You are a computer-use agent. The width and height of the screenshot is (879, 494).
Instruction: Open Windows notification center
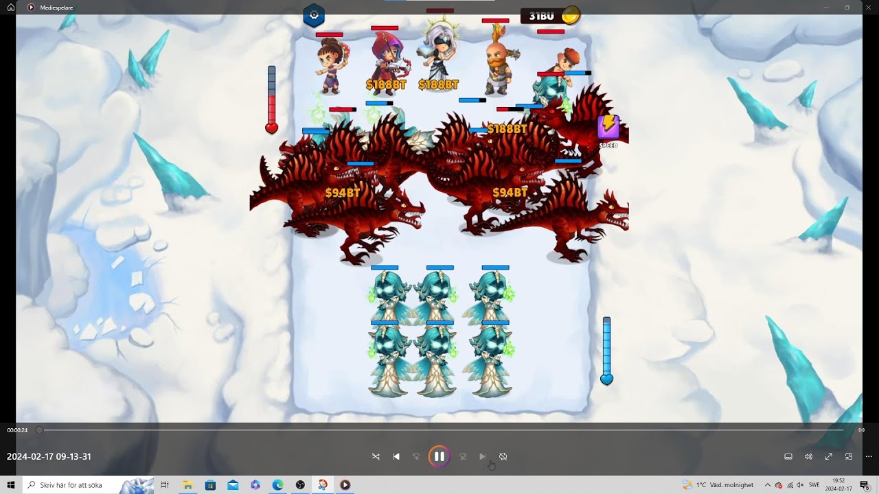[x=865, y=485]
